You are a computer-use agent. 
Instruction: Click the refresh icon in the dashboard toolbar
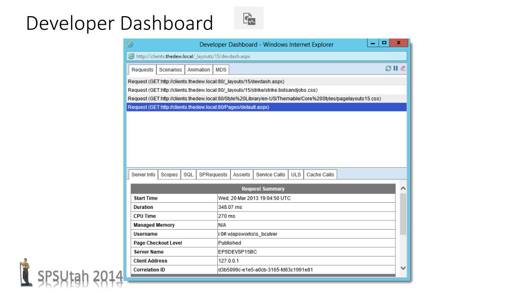pos(388,68)
